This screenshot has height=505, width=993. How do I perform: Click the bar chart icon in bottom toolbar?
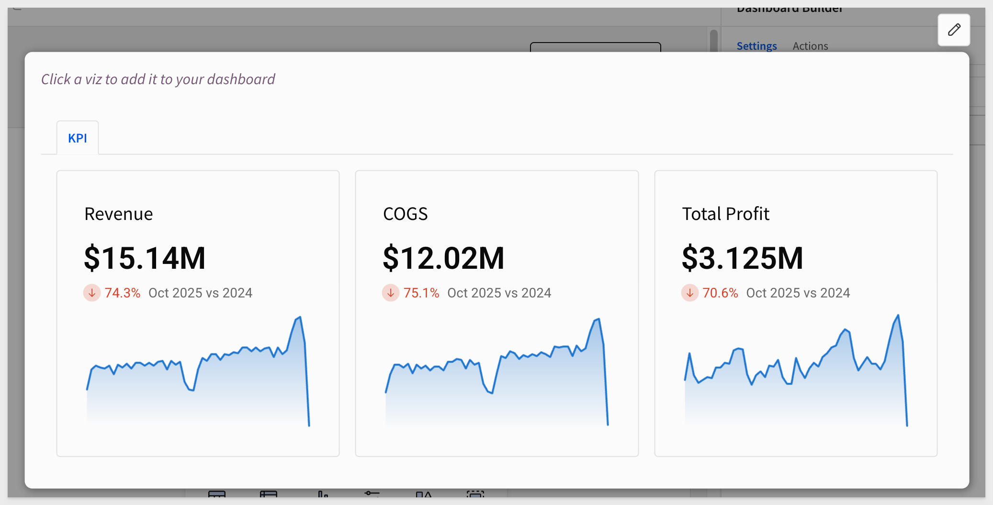[x=323, y=494]
